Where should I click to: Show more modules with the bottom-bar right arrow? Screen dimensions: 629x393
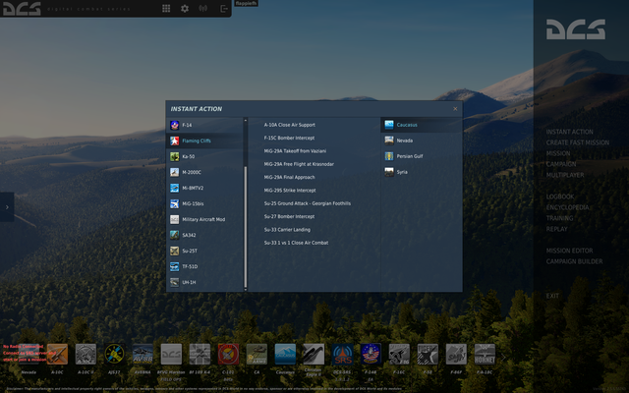pyautogui.click(x=503, y=357)
